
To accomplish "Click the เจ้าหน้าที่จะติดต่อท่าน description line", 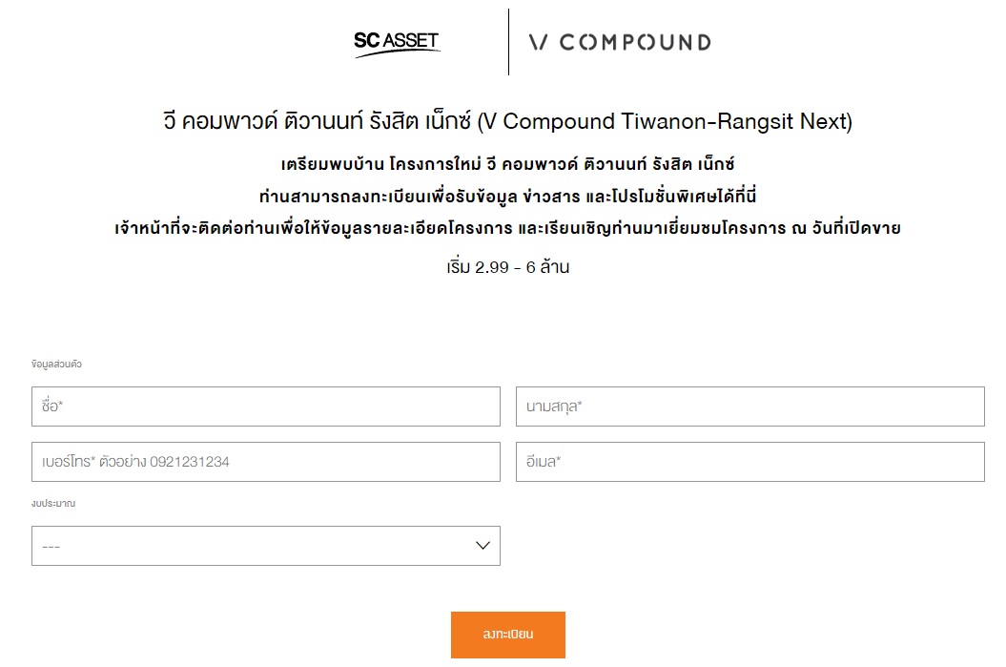I will [507, 228].
